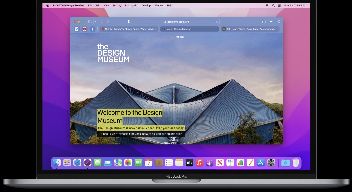
Task: Open the pinned Twitter tab
Action: pyautogui.click(x=77, y=29)
